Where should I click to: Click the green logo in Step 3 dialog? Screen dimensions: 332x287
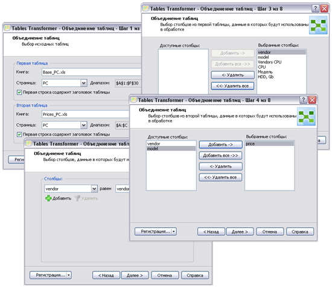318,25
